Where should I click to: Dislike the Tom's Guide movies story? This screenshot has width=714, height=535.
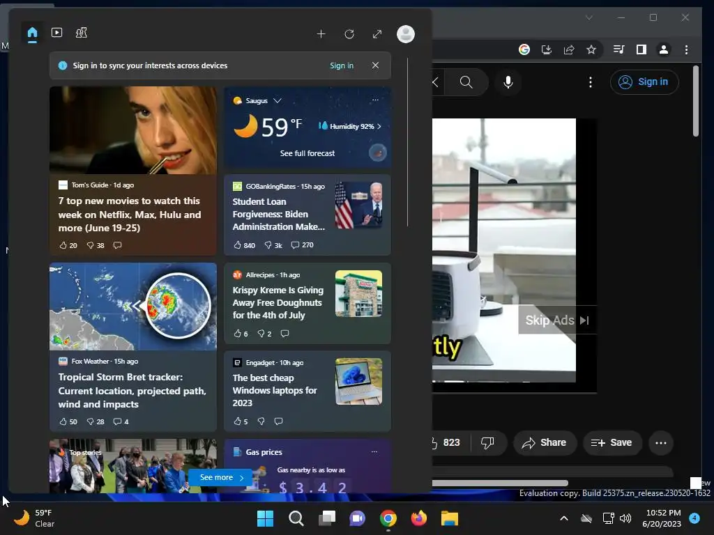[x=96, y=245]
